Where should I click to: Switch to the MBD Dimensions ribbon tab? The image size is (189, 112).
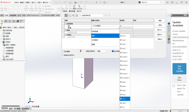[33, 15]
